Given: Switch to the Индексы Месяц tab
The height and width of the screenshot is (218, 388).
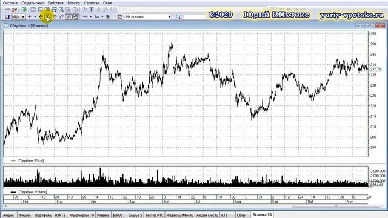Looking at the screenshot, I should pos(180,215).
